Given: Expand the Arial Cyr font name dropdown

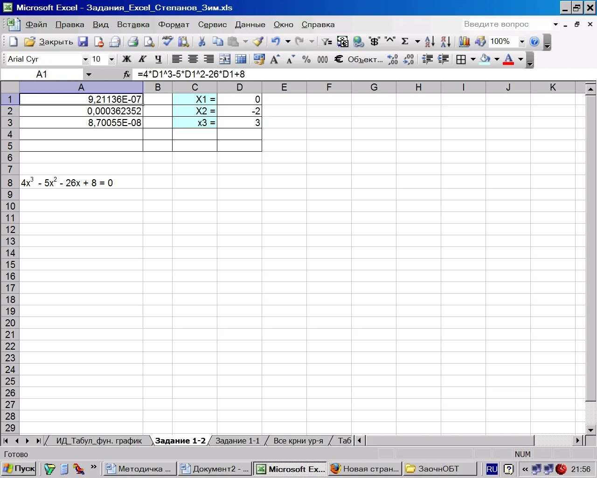Looking at the screenshot, I should (x=85, y=59).
